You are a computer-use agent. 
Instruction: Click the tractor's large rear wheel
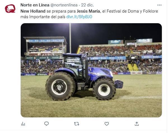[x=60, y=86]
